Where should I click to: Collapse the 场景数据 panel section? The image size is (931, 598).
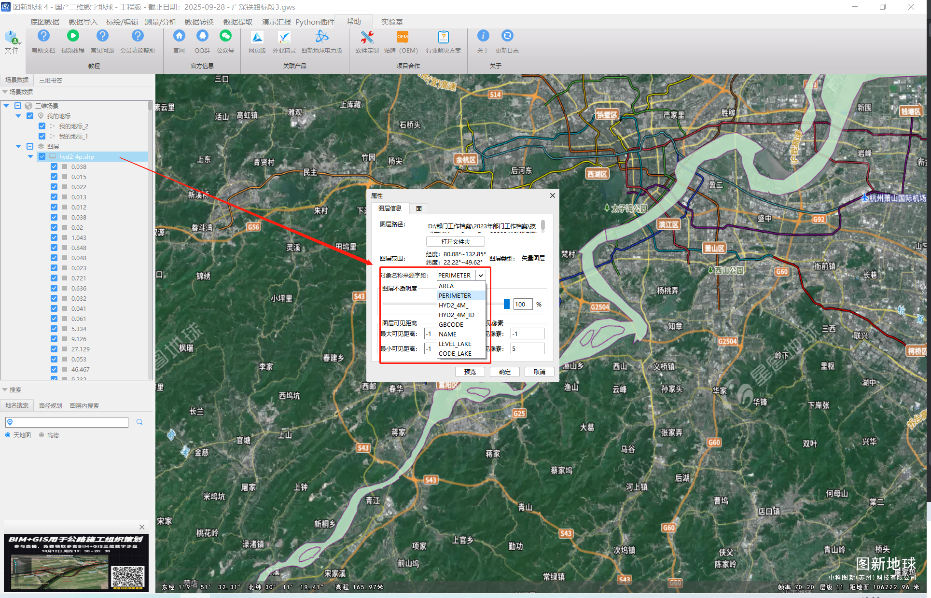(5, 92)
